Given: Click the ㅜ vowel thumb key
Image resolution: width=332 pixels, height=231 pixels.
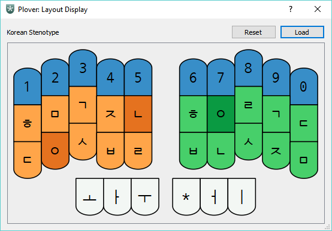Looking at the screenshot, I should tap(145, 197).
